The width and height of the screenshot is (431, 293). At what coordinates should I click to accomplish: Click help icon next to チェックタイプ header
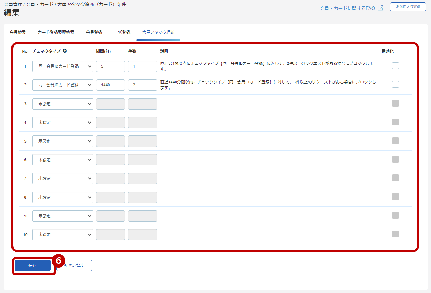coord(65,51)
